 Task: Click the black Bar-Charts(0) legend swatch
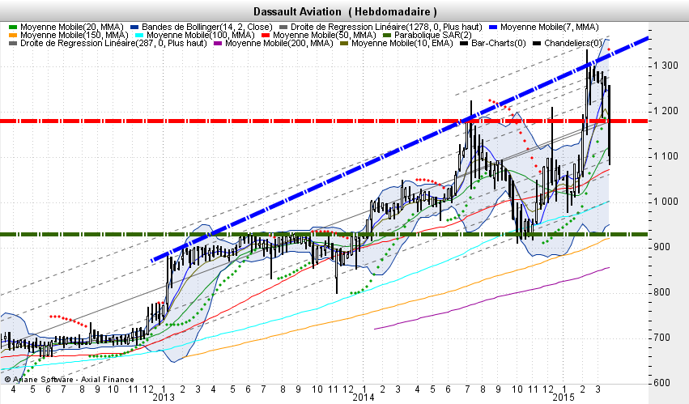(464, 43)
